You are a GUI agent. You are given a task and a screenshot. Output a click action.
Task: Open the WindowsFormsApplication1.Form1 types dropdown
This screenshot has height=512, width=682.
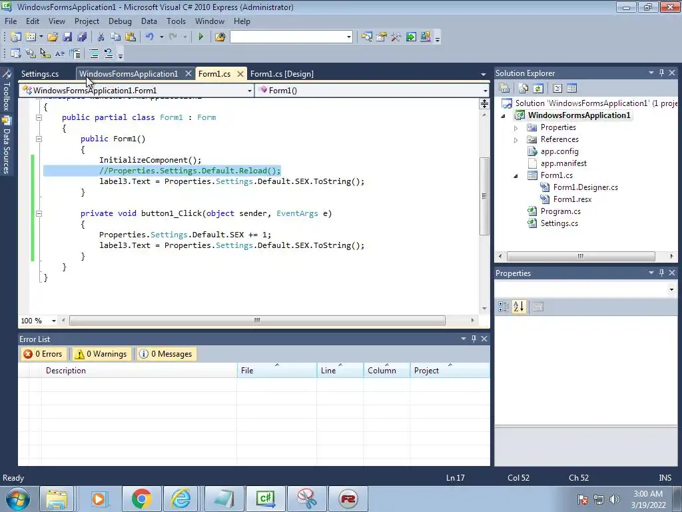[x=249, y=91]
